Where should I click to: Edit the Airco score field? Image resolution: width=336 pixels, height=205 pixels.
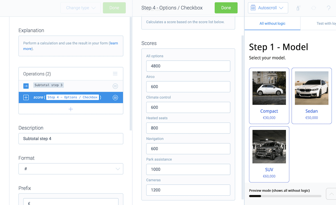[x=188, y=87]
